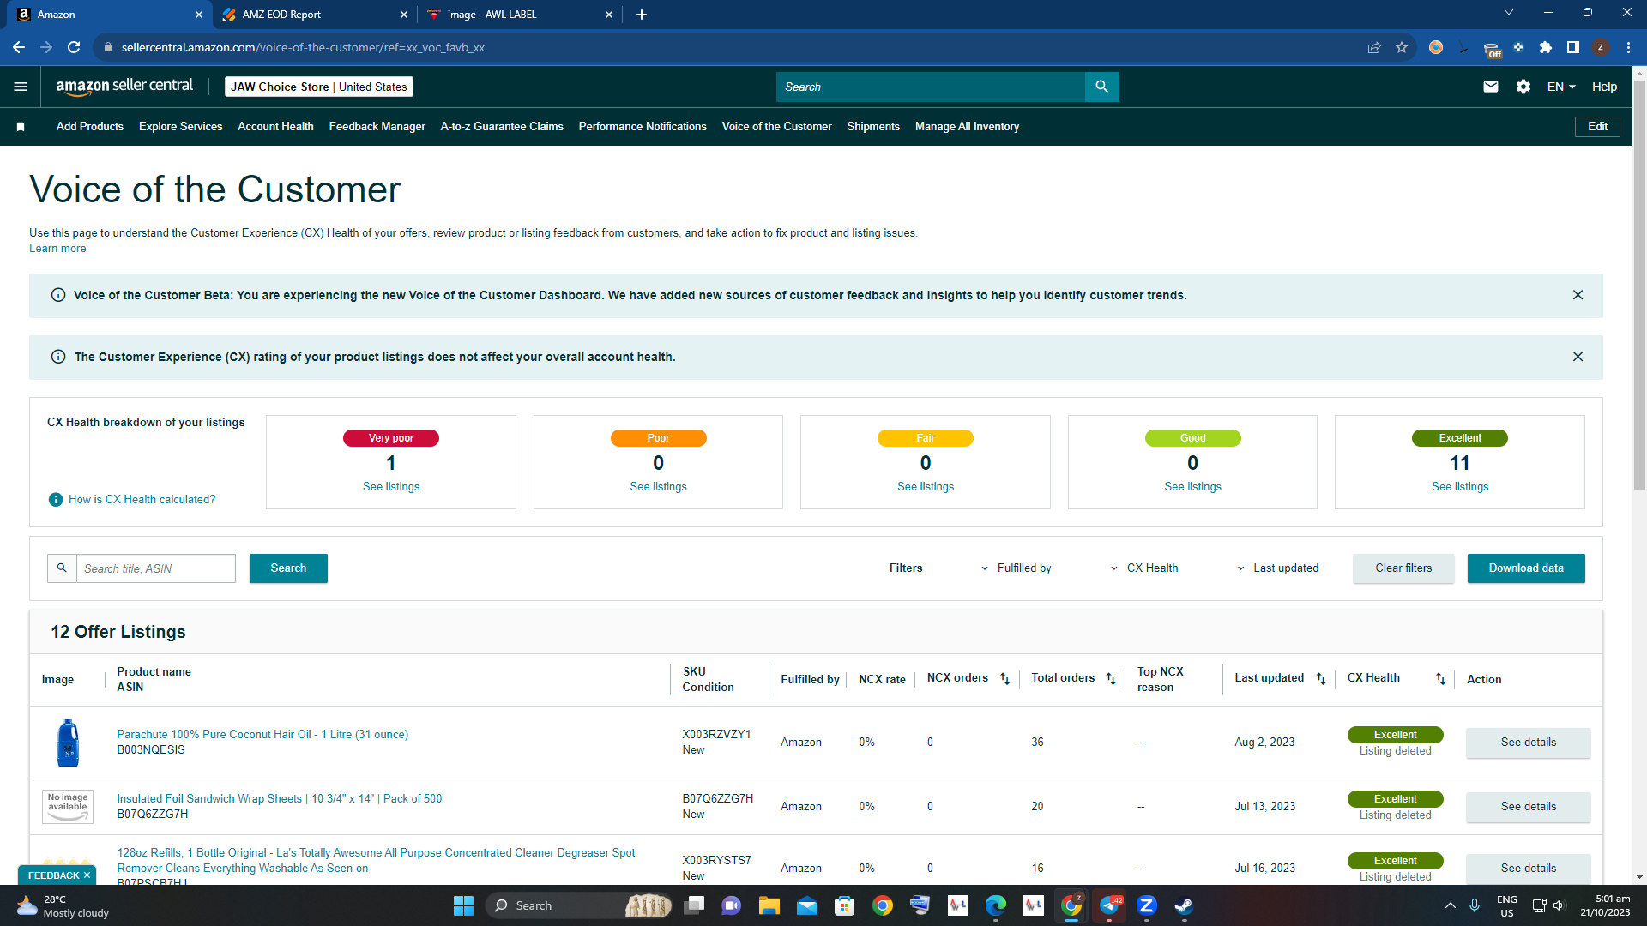Click Edit favorites bar button
The height and width of the screenshot is (926, 1647).
pos(1597,127)
